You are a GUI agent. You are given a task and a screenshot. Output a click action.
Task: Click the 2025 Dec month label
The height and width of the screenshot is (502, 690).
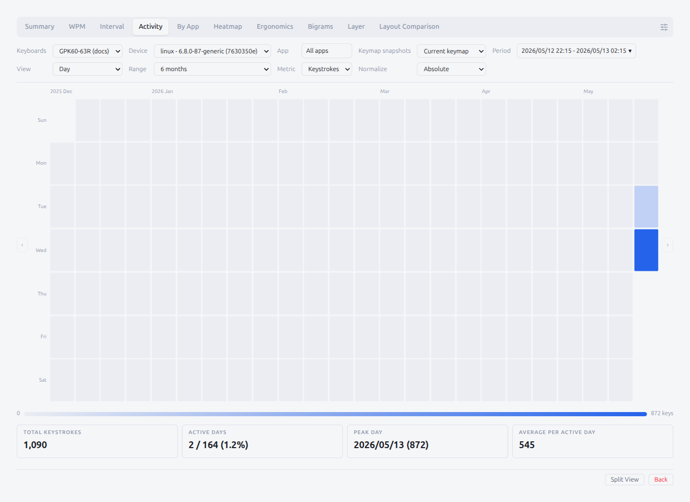click(61, 92)
